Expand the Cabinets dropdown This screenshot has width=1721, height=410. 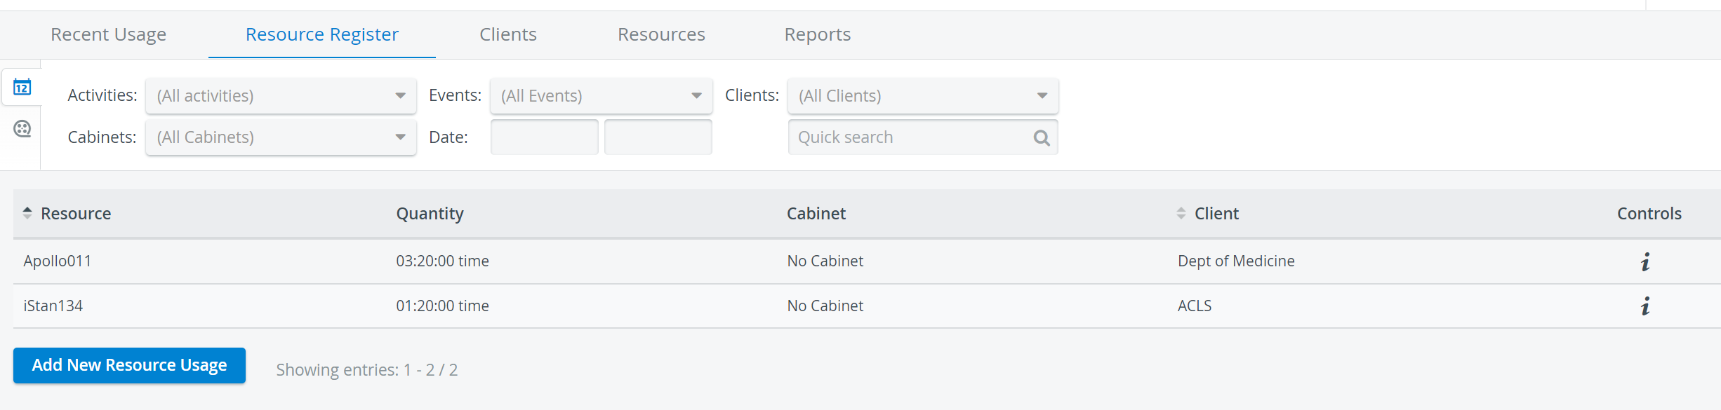[281, 137]
